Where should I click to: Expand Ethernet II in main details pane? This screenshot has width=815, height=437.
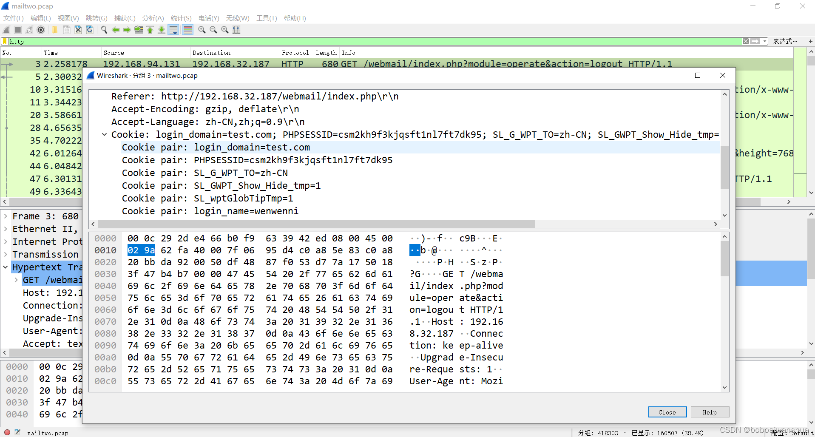[6, 229]
